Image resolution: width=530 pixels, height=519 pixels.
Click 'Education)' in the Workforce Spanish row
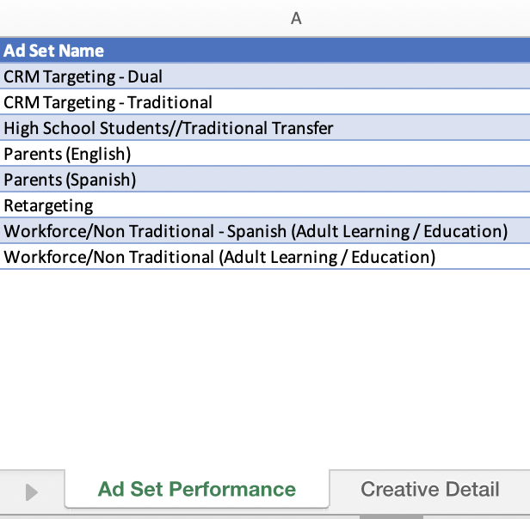tap(465, 231)
